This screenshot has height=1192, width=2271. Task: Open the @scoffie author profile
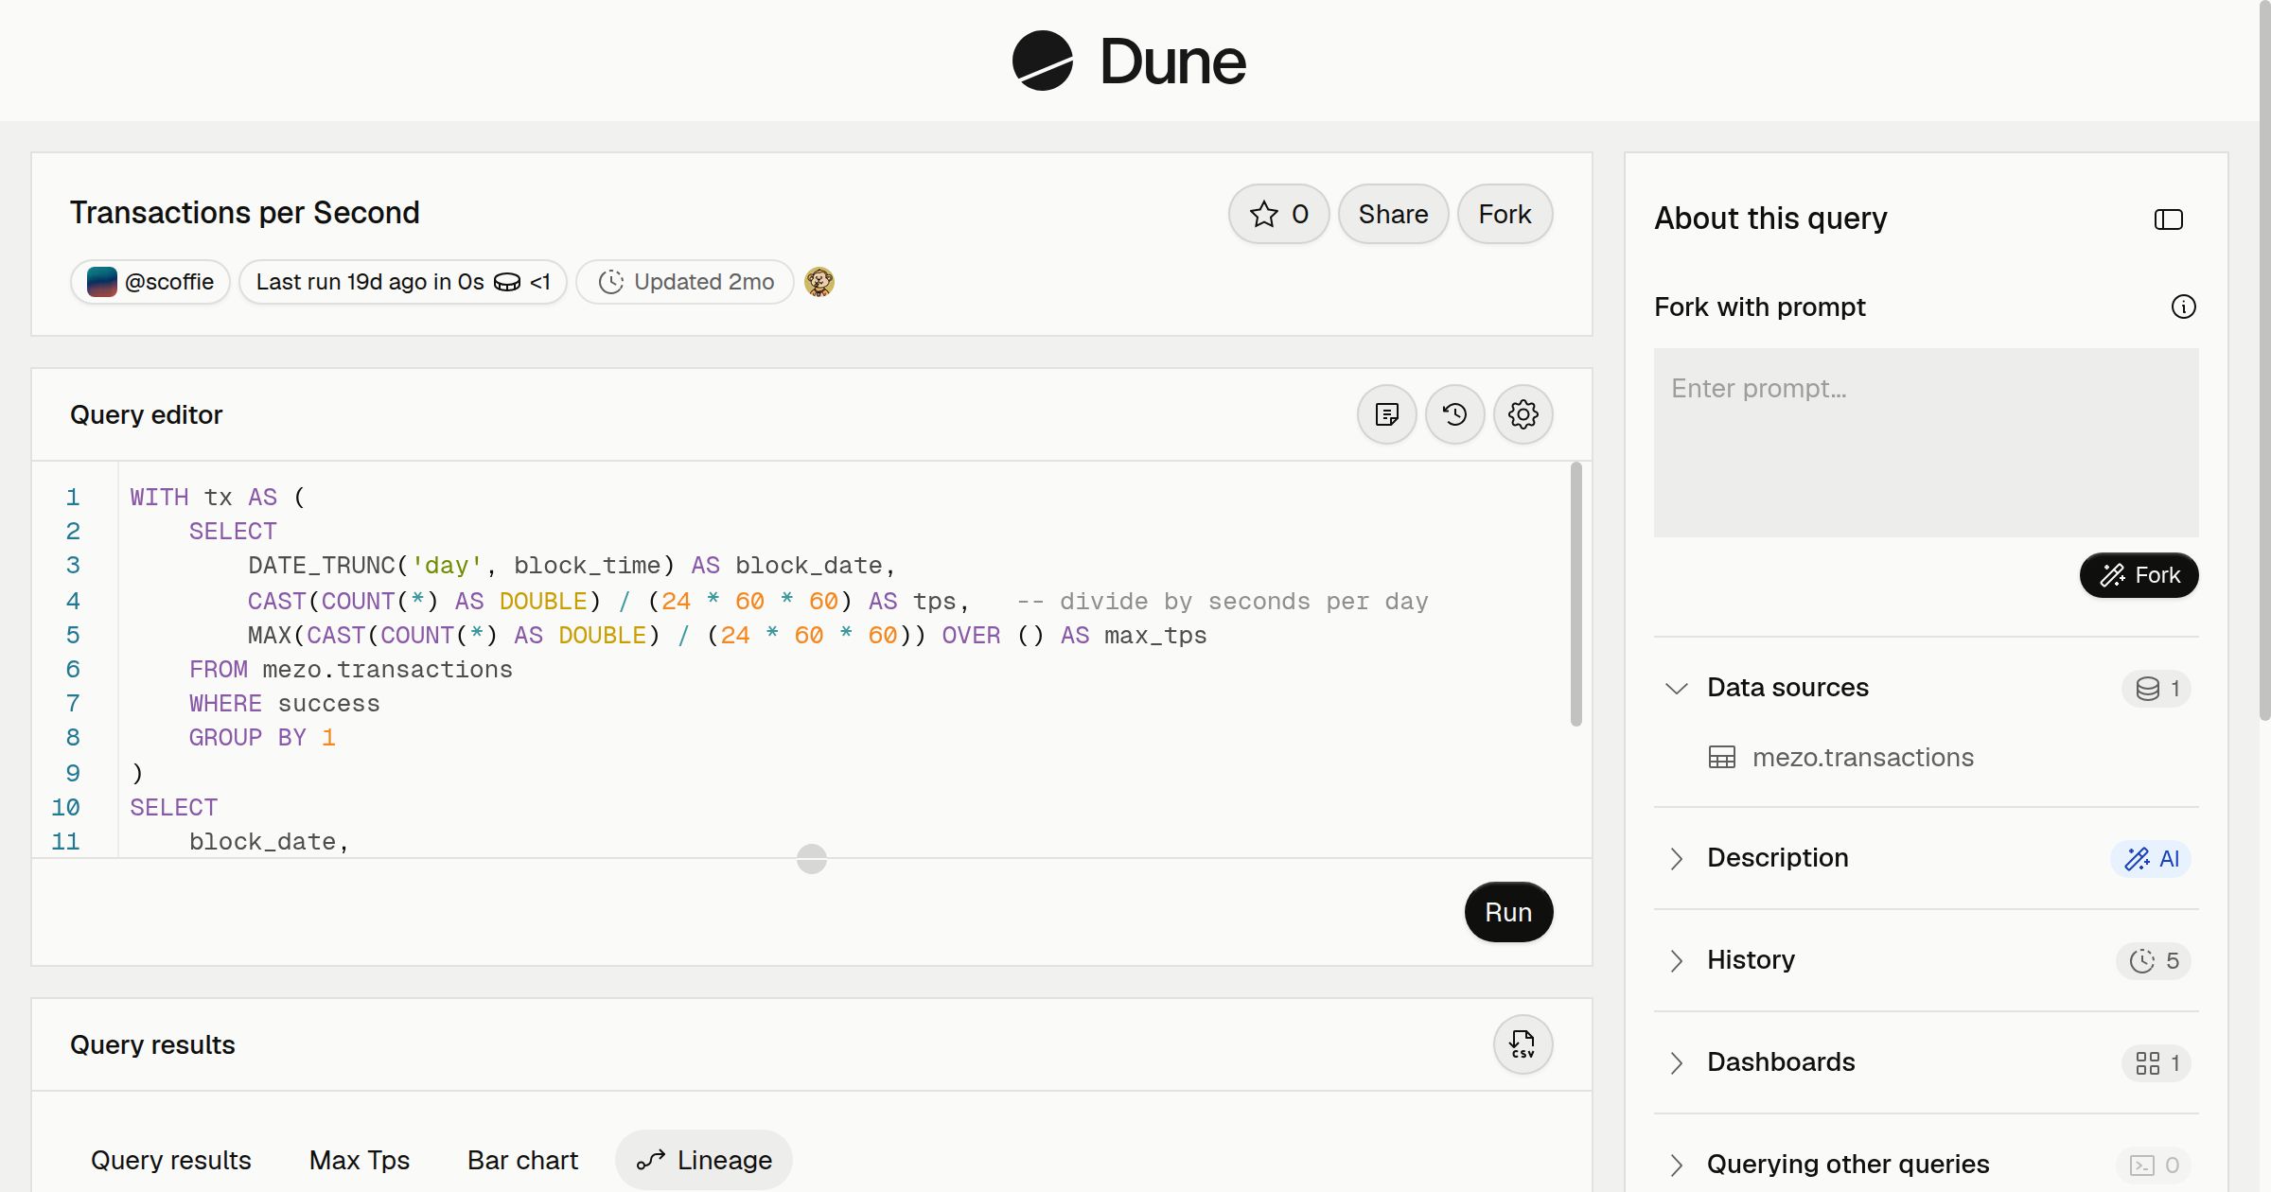click(150, 282)
